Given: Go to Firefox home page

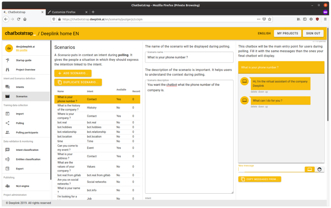Looking at the screenshot, I should point(25,19).
